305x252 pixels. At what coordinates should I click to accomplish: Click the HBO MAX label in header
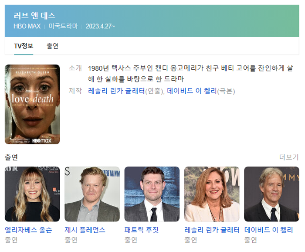27,26
